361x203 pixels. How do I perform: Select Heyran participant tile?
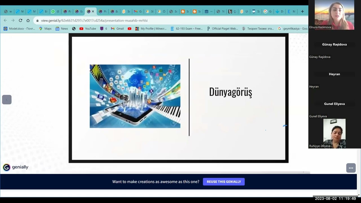(334, 74)
